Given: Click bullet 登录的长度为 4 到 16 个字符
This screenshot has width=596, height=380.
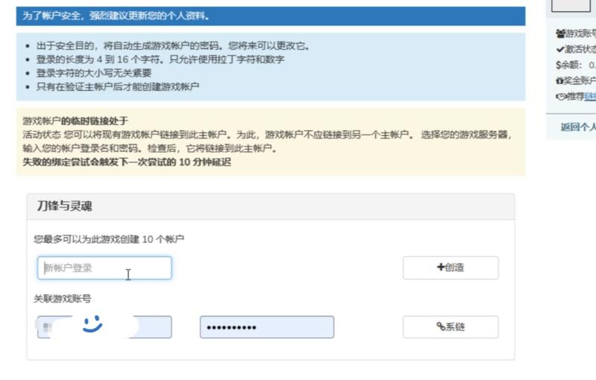Looking at the screenshot, I should 160,59.
